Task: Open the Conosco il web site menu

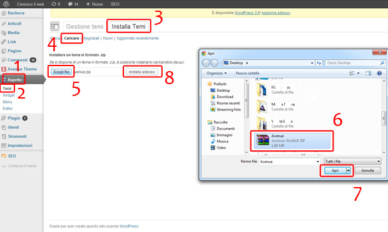Action: point(30,4)
